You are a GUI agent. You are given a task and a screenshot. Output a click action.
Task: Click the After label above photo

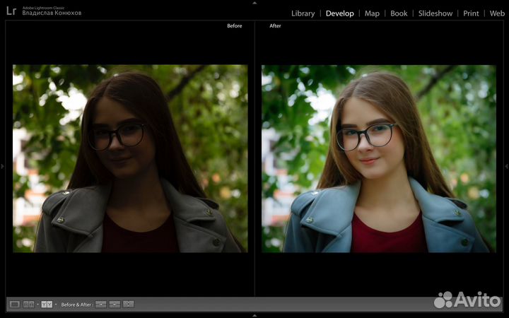click(275, 25)
